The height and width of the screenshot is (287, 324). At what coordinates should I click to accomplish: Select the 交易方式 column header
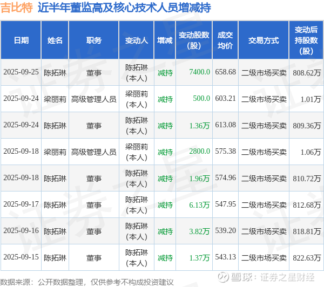pos(264,40)
